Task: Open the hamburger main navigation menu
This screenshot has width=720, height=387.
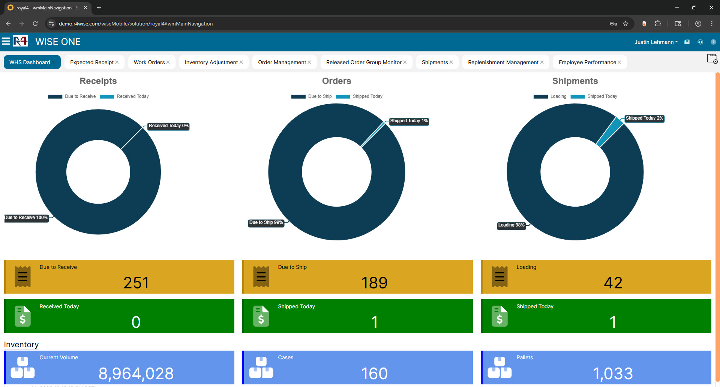Action: [x=6, y=41]
